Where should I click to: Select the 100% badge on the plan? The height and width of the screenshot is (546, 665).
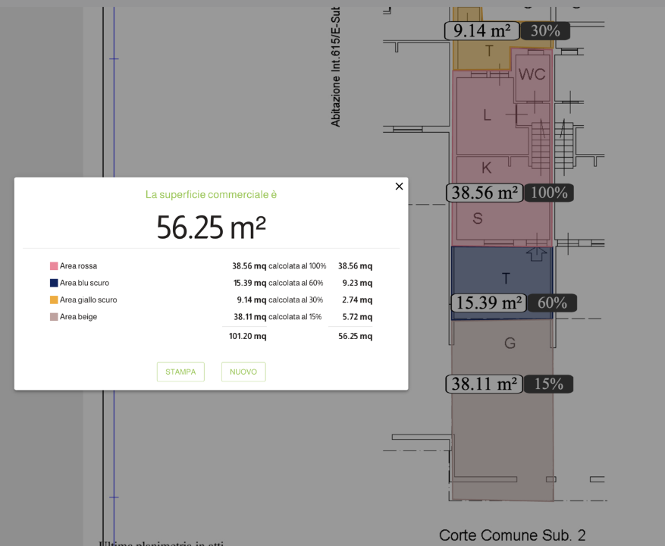click(549, 193)
